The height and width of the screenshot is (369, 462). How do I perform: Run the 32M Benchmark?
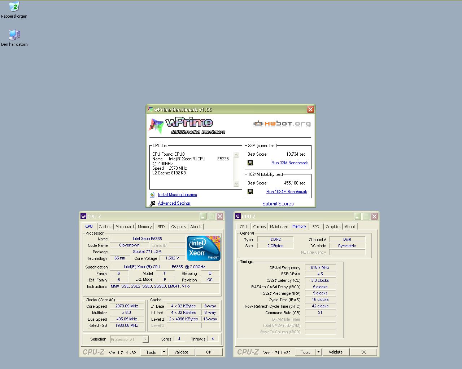click(289, 163)
